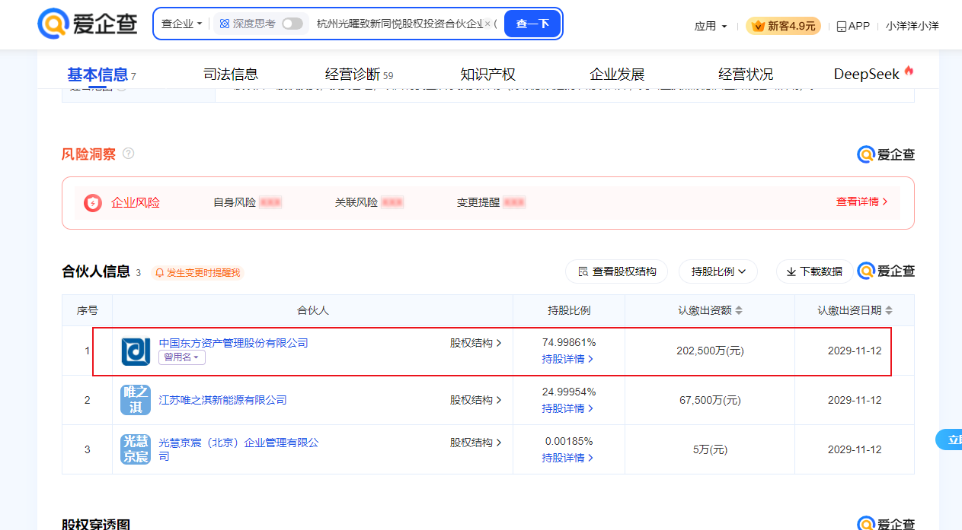Open 查看详情 link in risk panel
Screen dimensions: 962x530
[x=861, y=202]
